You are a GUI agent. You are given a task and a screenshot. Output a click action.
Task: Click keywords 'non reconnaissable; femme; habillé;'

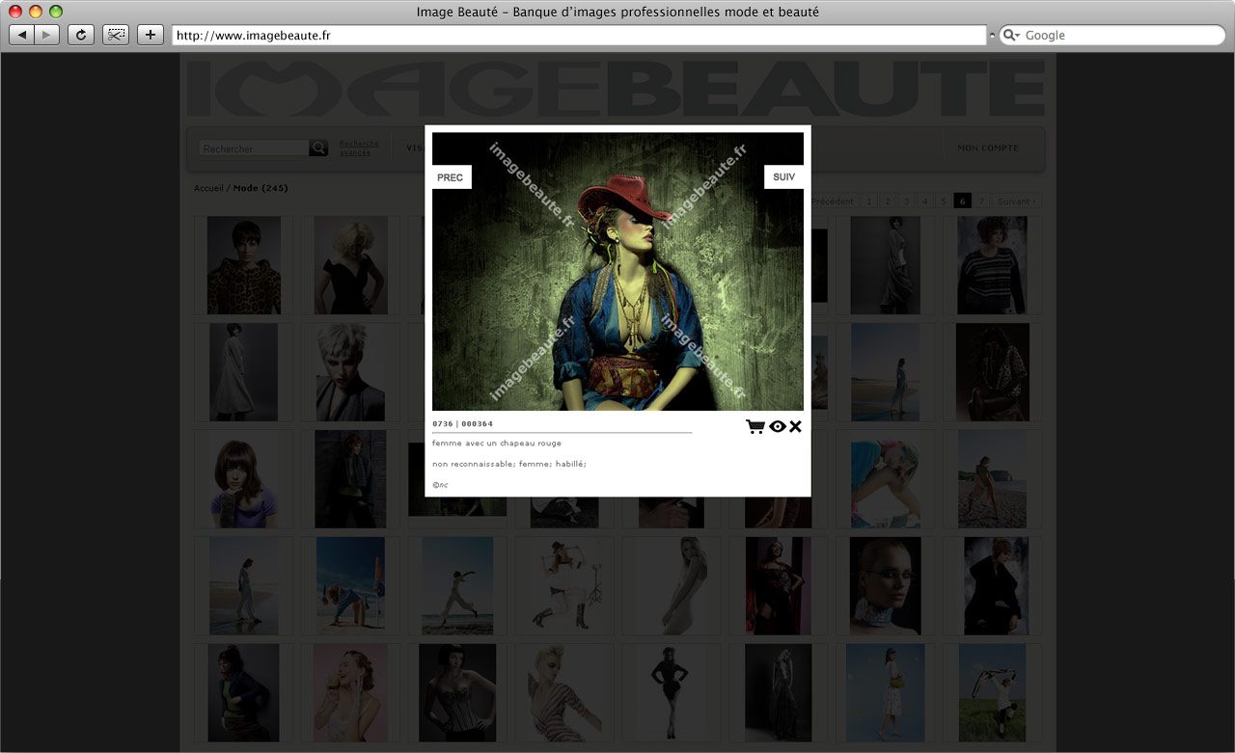click(x=509, y=464)
